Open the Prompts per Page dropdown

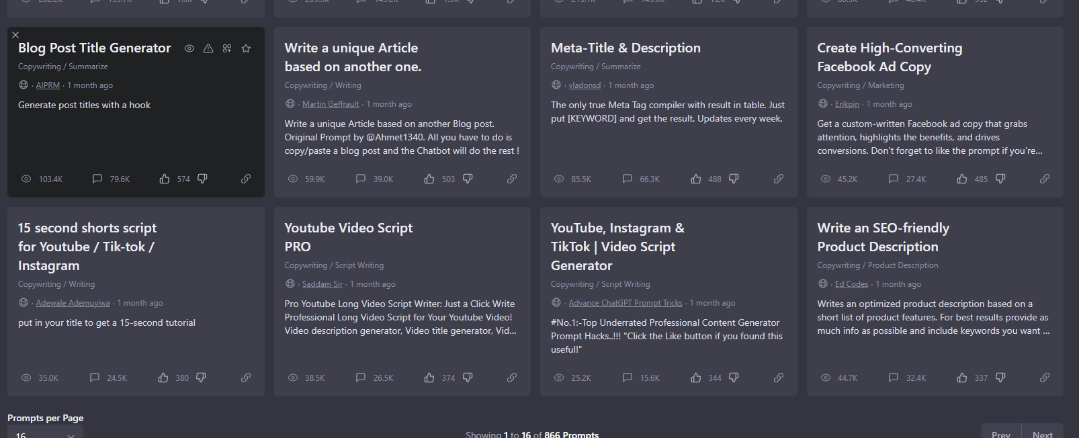coord(45,434)
